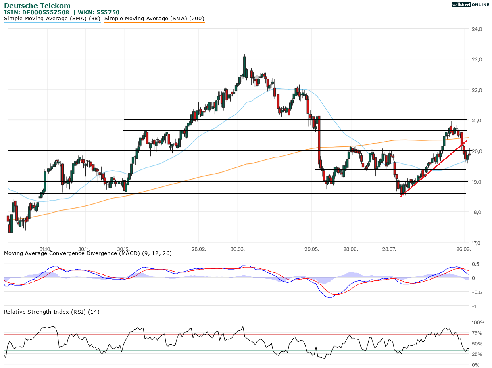Click the 24,0 price axis label
The image size is (492, 368).
coord(477,29)
